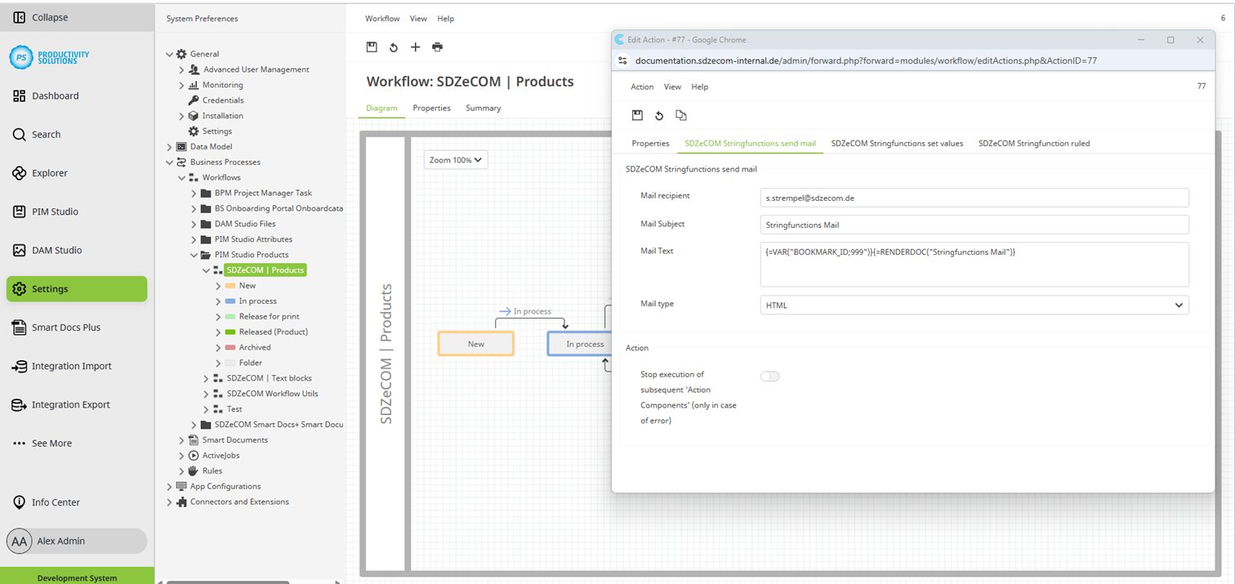Select the Monitoring tree item

pyautogui.click(x=223, y=85)
